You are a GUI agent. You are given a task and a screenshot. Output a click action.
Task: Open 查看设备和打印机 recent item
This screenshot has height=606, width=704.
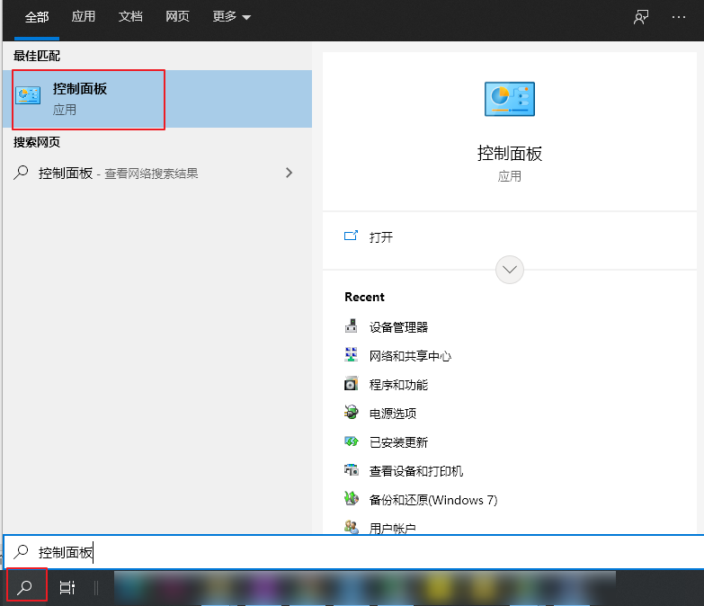(x=415, y=471)
